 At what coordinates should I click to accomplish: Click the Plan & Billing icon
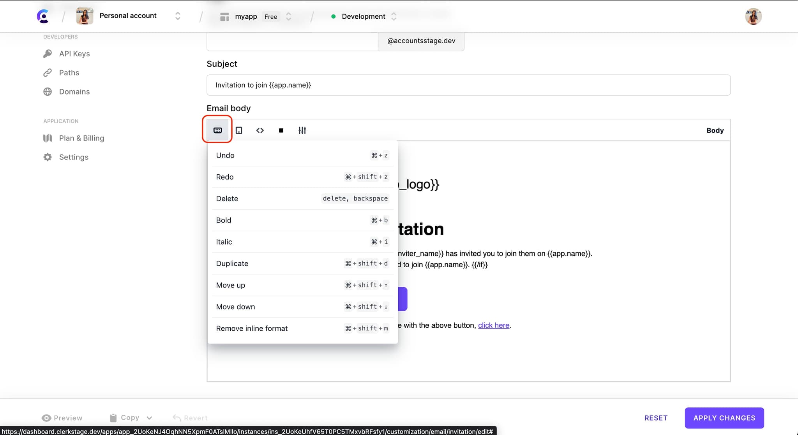pos(48,138)
